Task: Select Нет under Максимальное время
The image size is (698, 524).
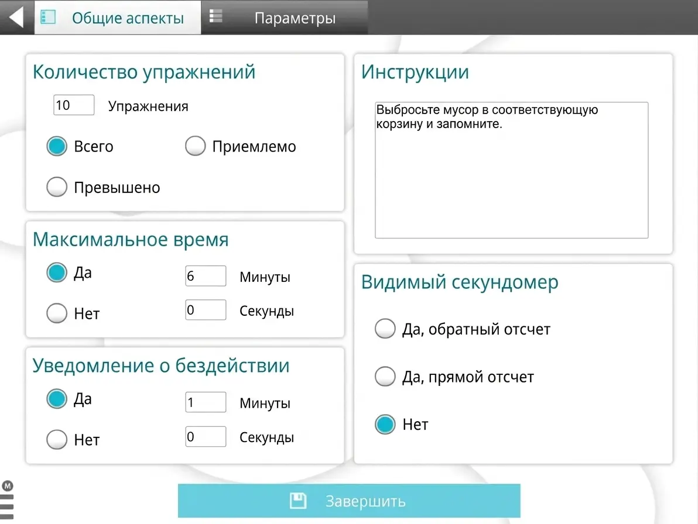Action: [57, 313]
